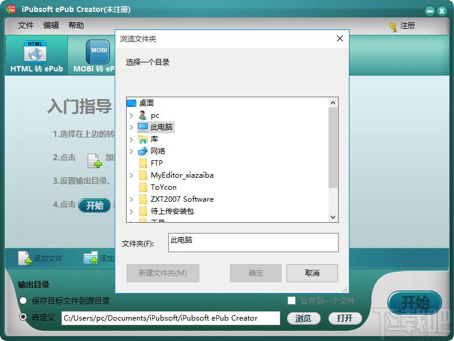Click the Libraries (库) icon in the tree

coord(143,139)
